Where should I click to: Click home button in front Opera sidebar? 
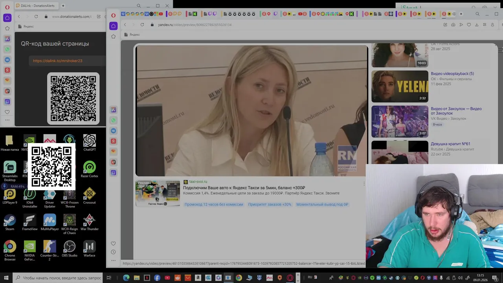click(113, 26)
